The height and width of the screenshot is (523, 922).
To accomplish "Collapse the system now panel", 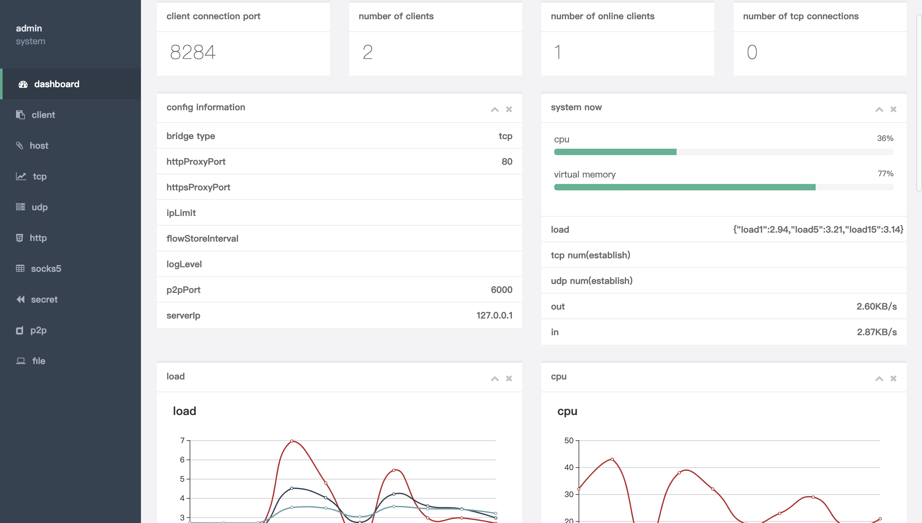I will point(879,109).
